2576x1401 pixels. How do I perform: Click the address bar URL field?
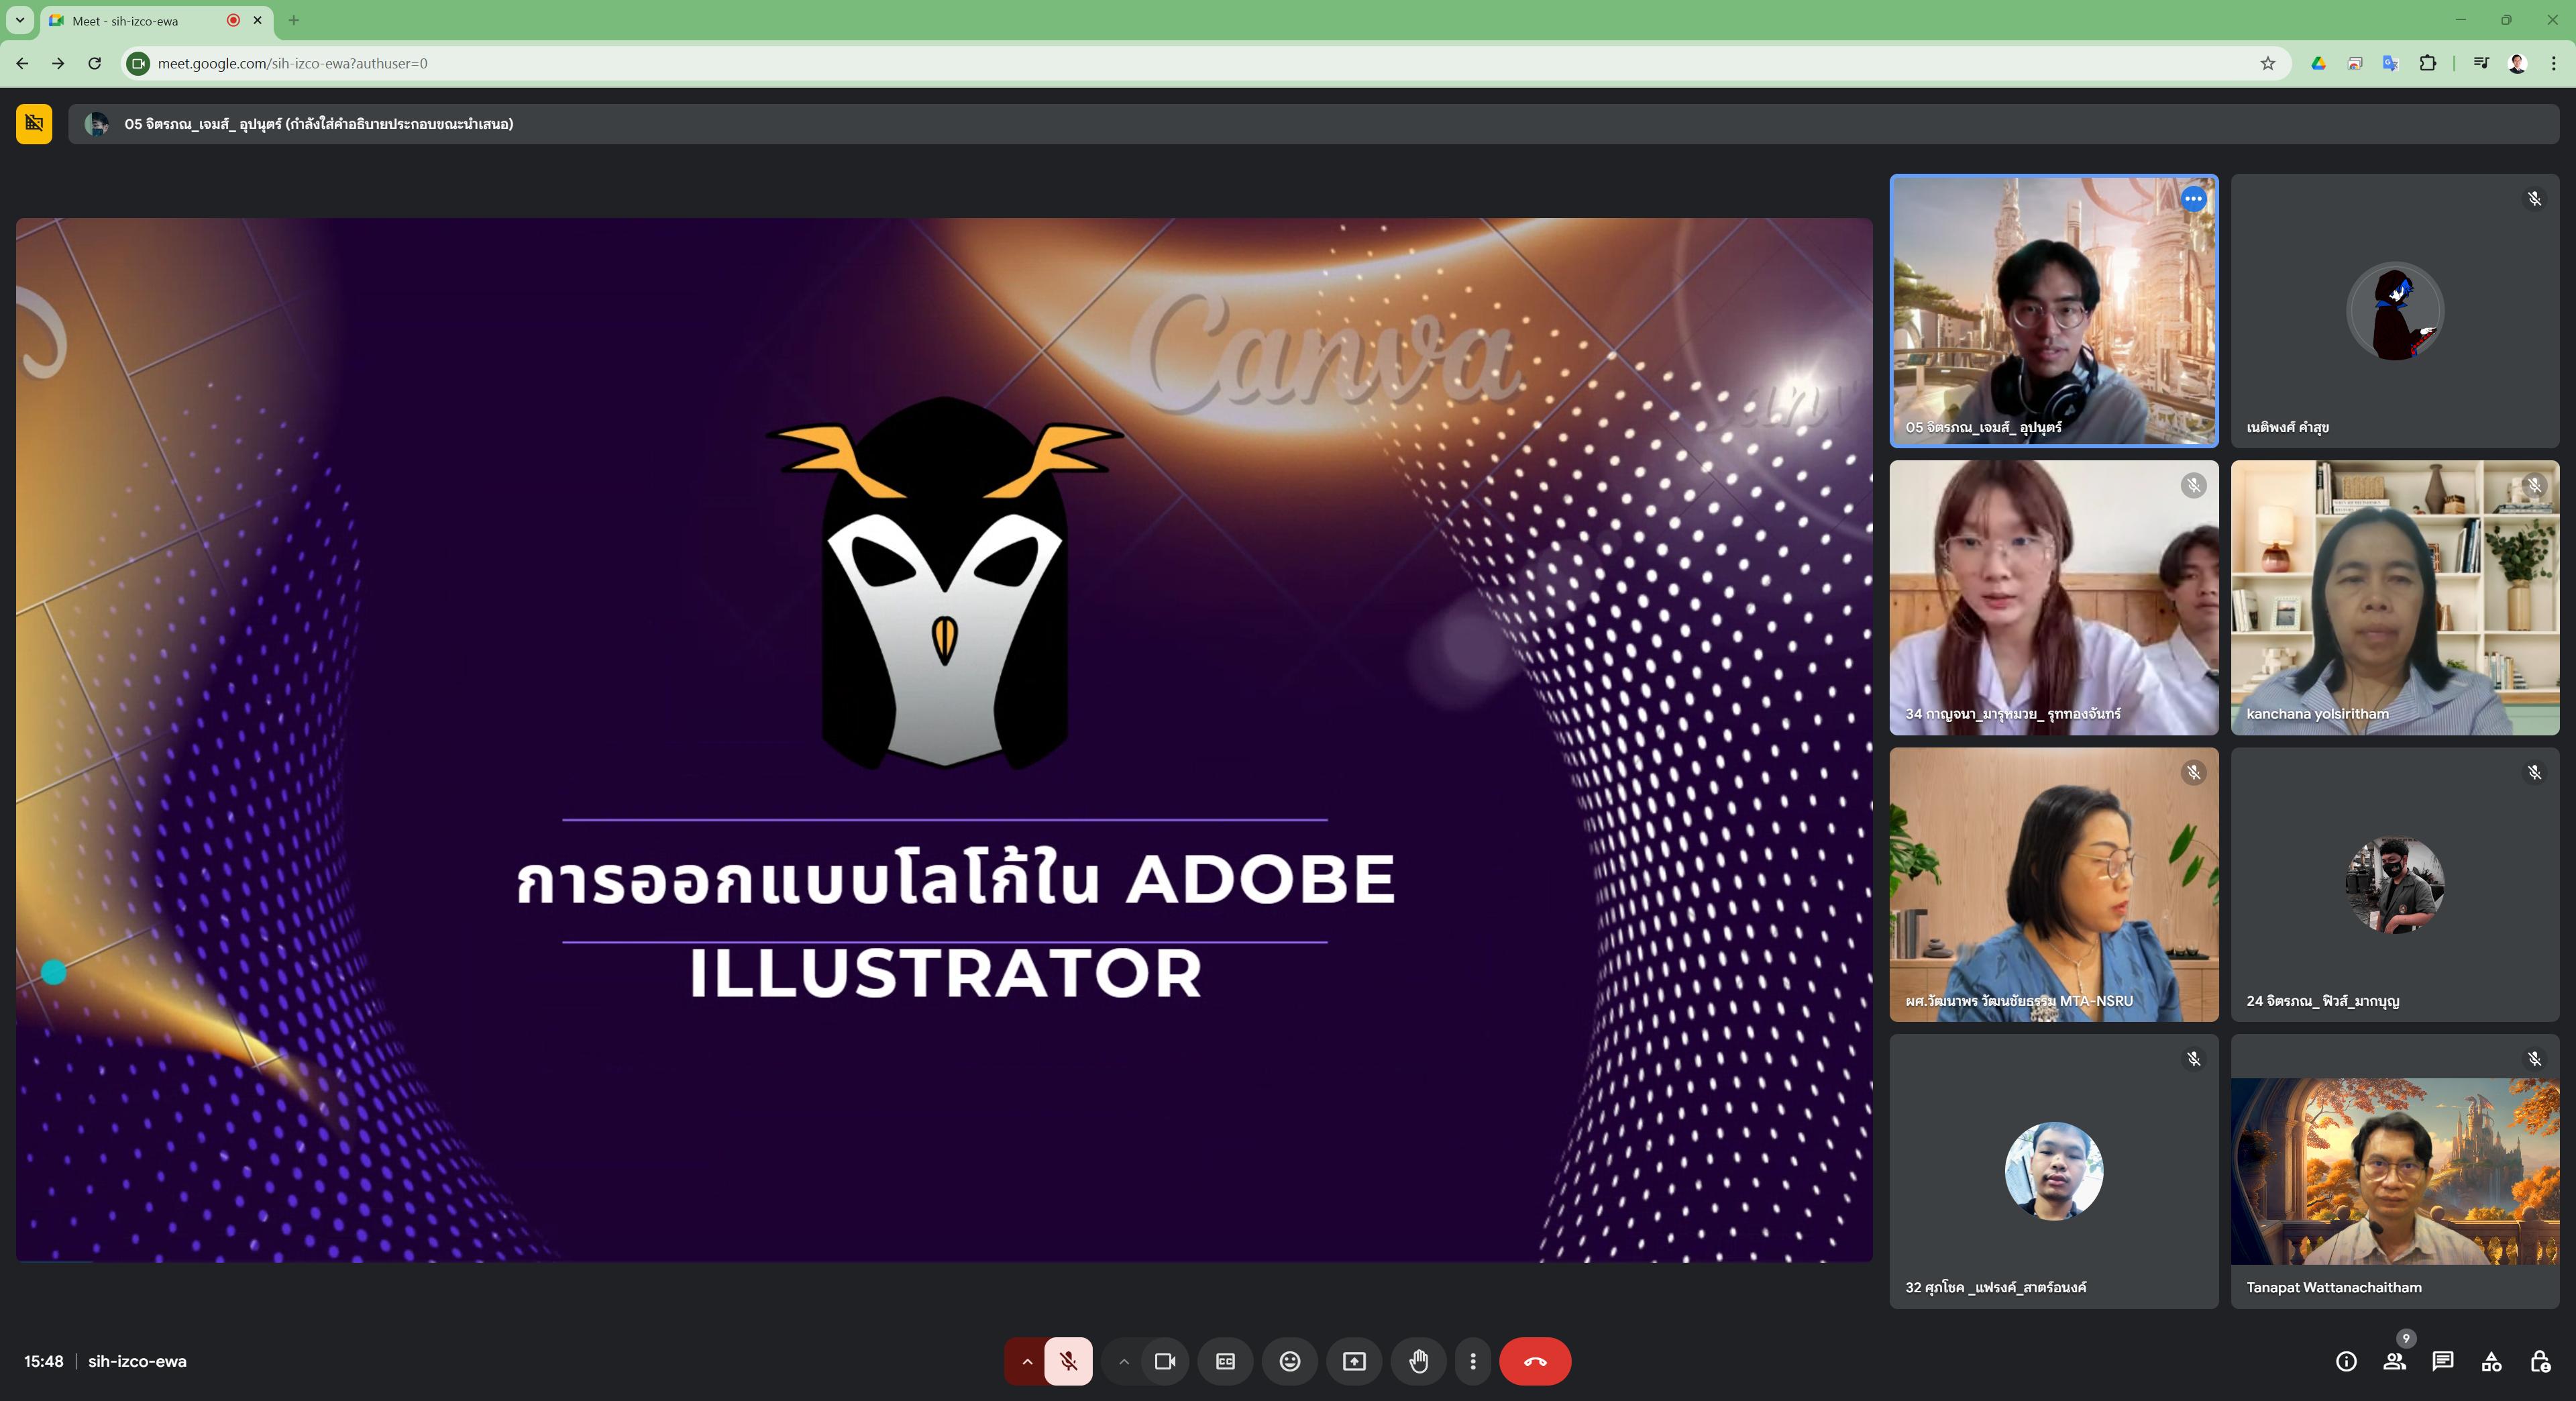1206,63
